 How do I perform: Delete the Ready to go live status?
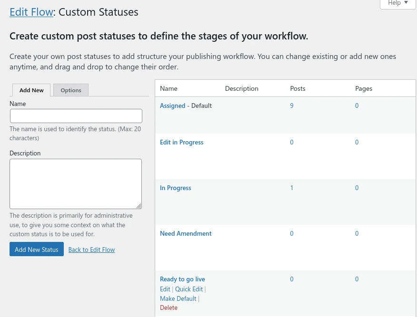click(169, 307)
